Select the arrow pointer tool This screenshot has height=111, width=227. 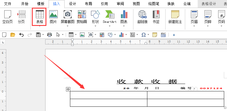tap(58, 35)
